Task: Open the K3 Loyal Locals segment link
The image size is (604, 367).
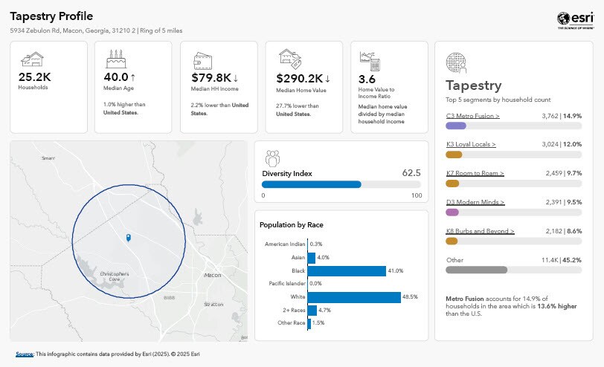Action: [471, 144]
